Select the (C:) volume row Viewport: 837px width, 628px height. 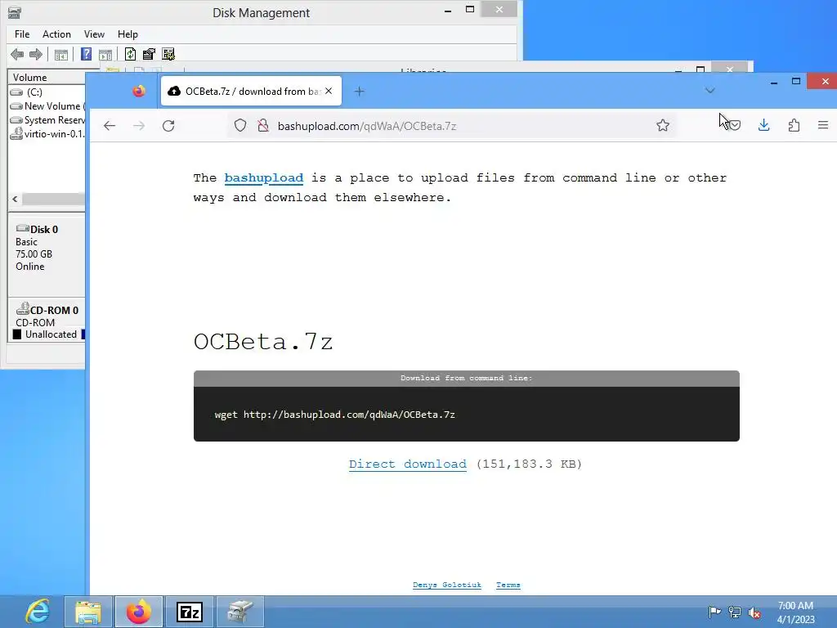pyautogui.click(x=47, y=92)
